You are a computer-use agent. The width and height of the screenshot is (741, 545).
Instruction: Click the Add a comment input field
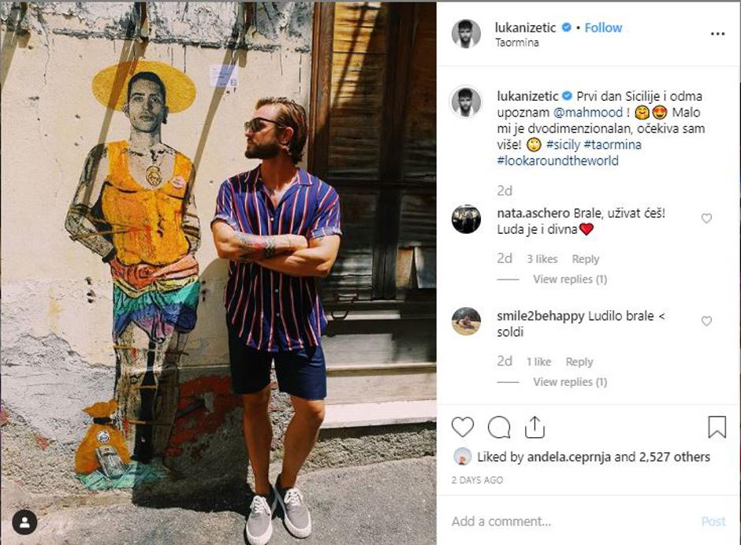point(568,521)
